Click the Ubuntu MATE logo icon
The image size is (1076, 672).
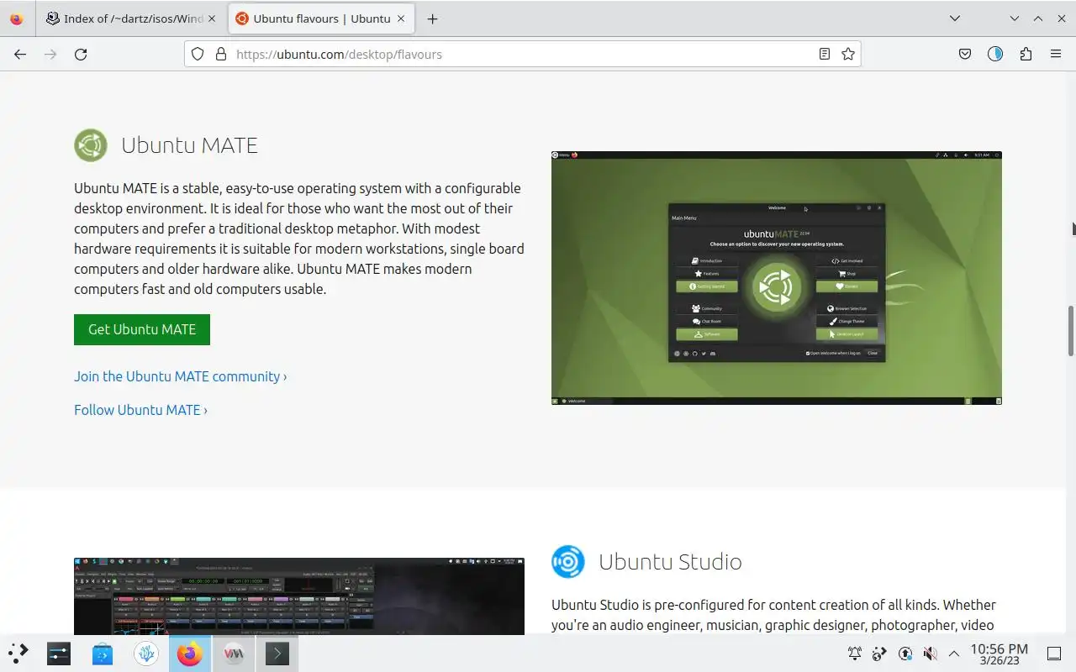pyautogui.click(x=91, y=145)
